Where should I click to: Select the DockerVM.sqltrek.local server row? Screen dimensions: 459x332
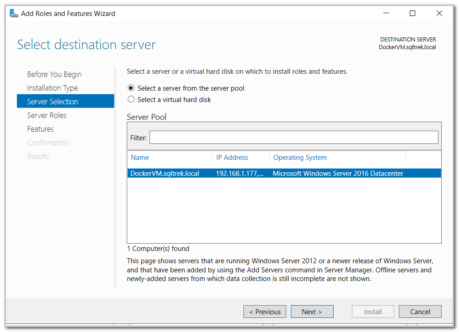165,174
